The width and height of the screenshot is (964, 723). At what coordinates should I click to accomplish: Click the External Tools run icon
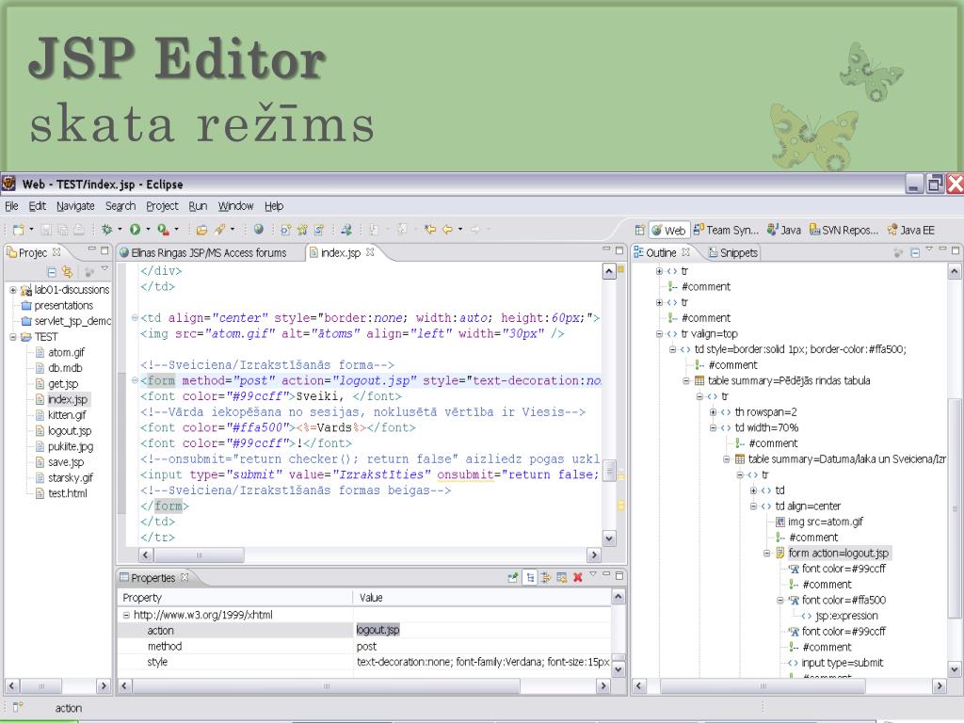pos(163,230)
